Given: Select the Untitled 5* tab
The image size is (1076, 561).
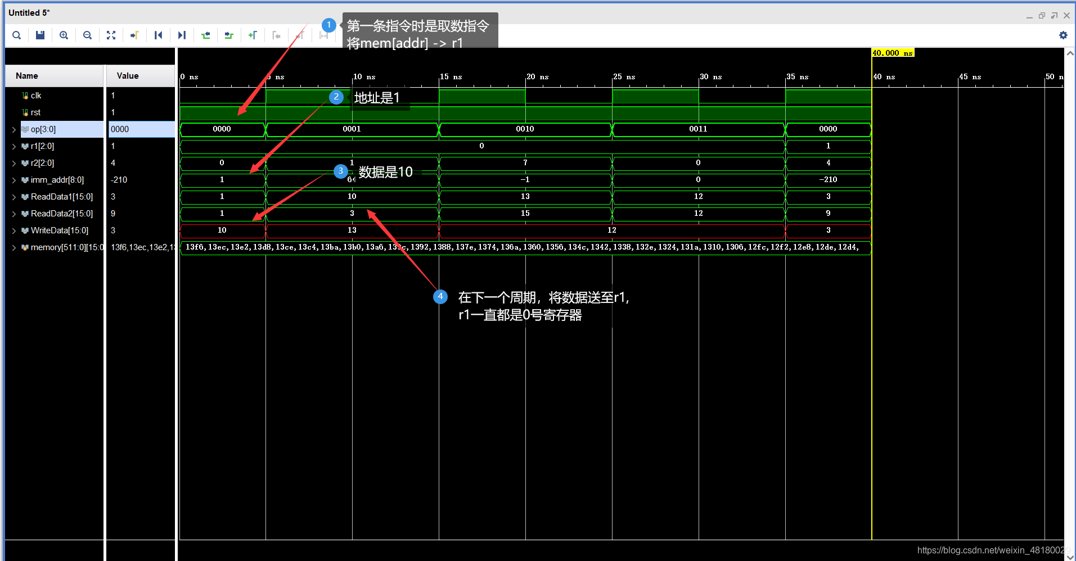Looking at the screenshot, I should point(29,12).
